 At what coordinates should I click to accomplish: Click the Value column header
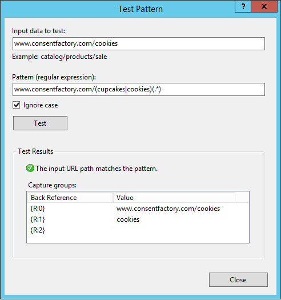(174, 198)
